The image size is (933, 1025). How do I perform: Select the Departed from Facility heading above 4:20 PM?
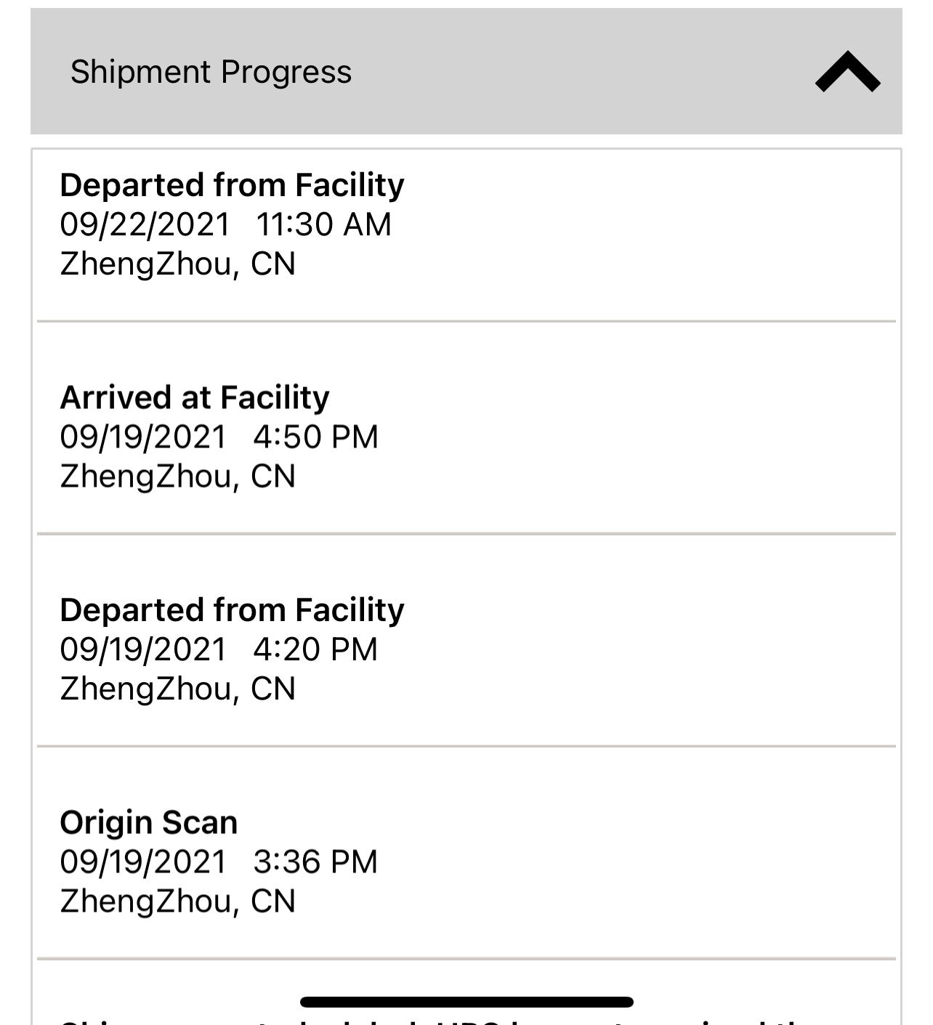(x=232, y=610)
